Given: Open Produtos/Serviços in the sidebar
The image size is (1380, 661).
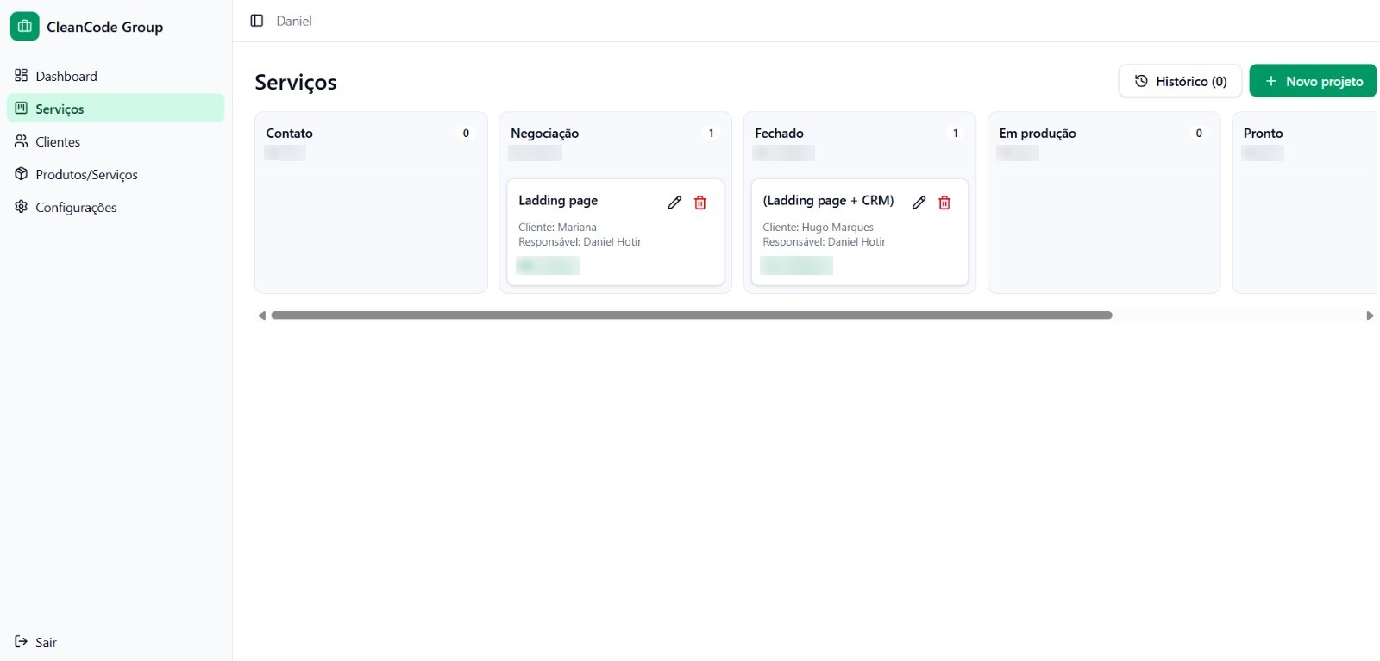Looking at the screenshot, I should point(116,174).
